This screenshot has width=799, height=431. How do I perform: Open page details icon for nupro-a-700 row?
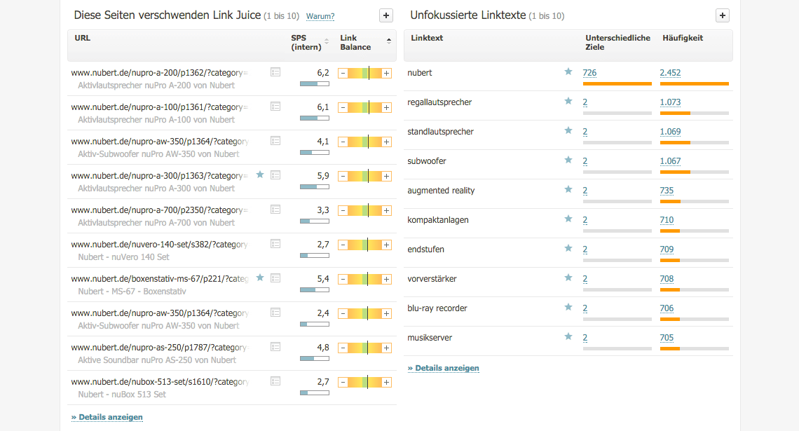[x=275, y=210]
